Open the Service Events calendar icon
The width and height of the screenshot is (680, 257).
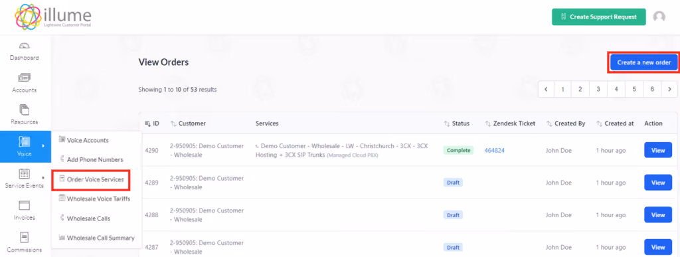tap(25, 174)
